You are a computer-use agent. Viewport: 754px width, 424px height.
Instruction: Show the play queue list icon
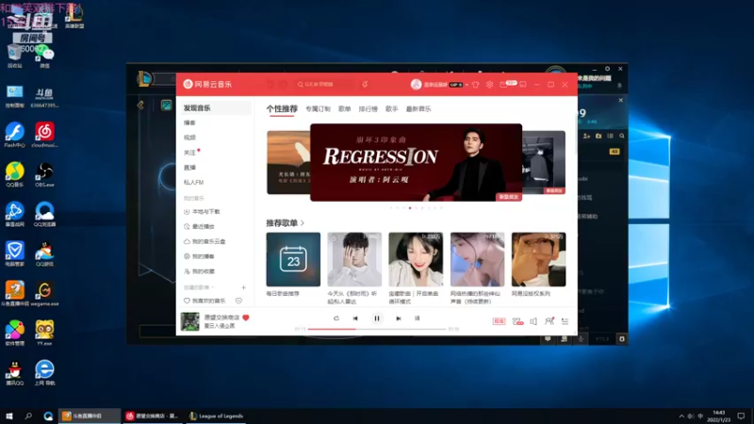[x=565, y=321]
